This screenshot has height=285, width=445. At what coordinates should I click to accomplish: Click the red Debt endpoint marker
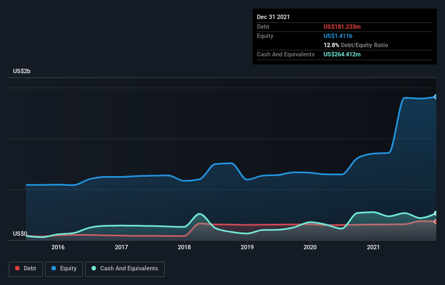[436, 222]
